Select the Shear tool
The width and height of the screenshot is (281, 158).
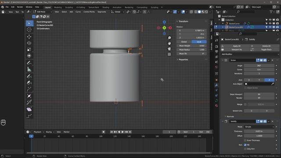click(x=29, y=109)
